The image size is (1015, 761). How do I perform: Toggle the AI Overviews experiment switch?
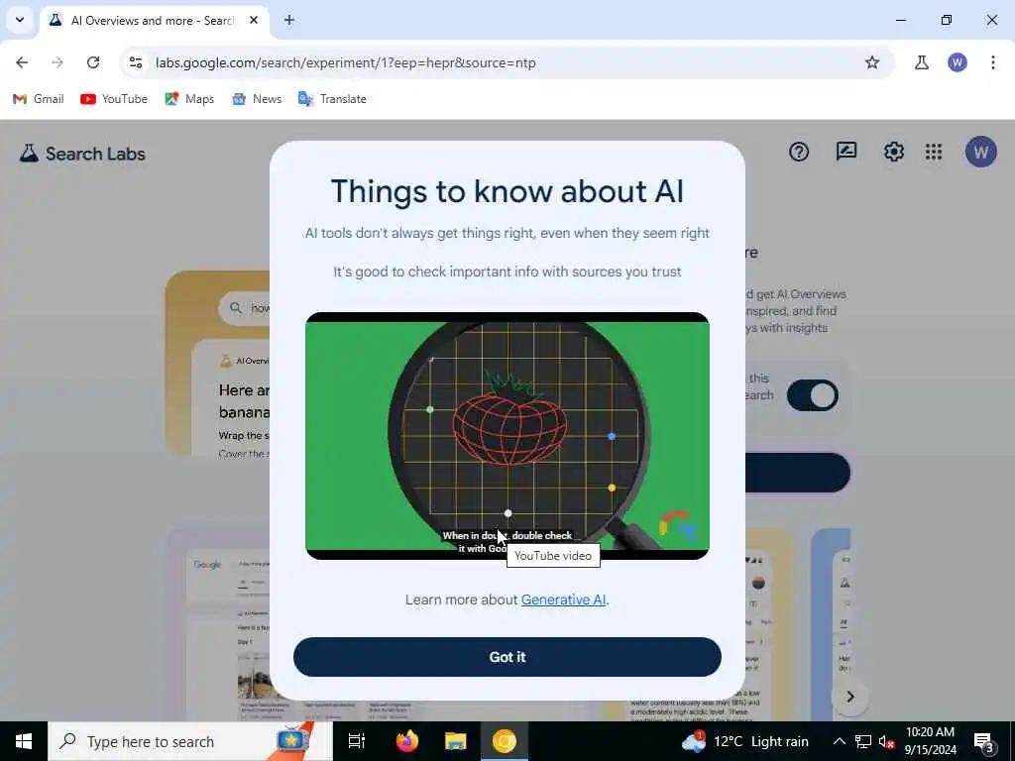(x=813, y=395)
